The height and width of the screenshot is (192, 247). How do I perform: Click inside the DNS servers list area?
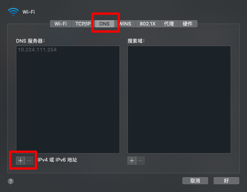pos(68,99)
